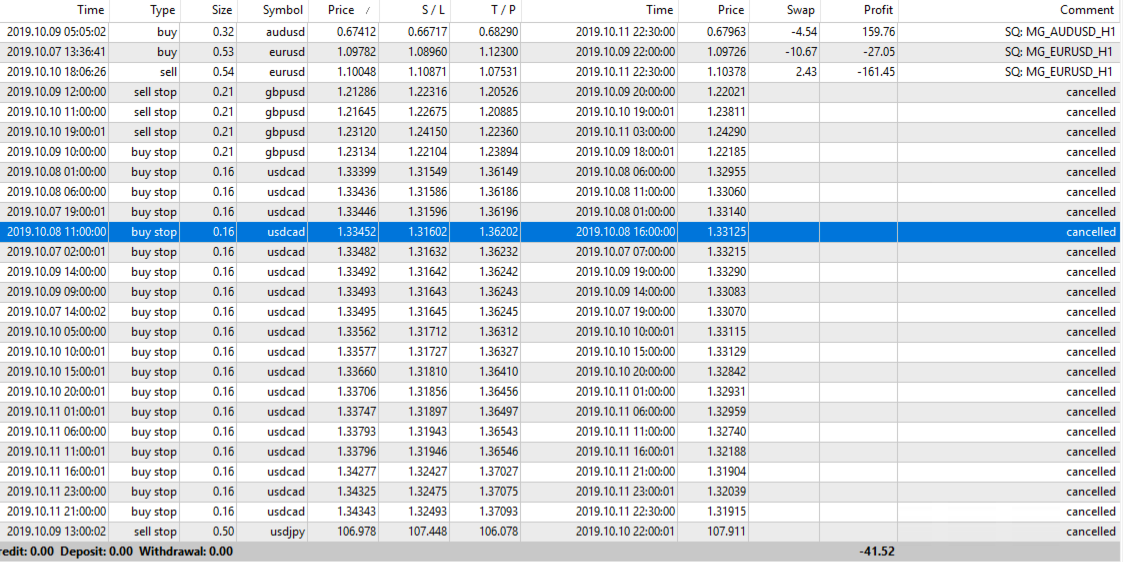The height and width of the screenshot is (562, 1123).
Task: Click the Deposit: 0.00 summary text
Action: click(96, 552)
